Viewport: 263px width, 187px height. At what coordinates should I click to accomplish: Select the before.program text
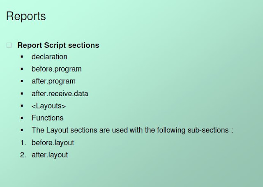(57, 69)
